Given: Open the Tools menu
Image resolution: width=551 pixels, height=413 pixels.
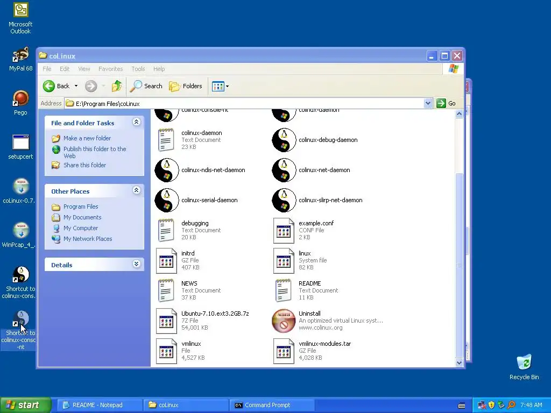Looking at the screenshot, I should pos(138,69).
